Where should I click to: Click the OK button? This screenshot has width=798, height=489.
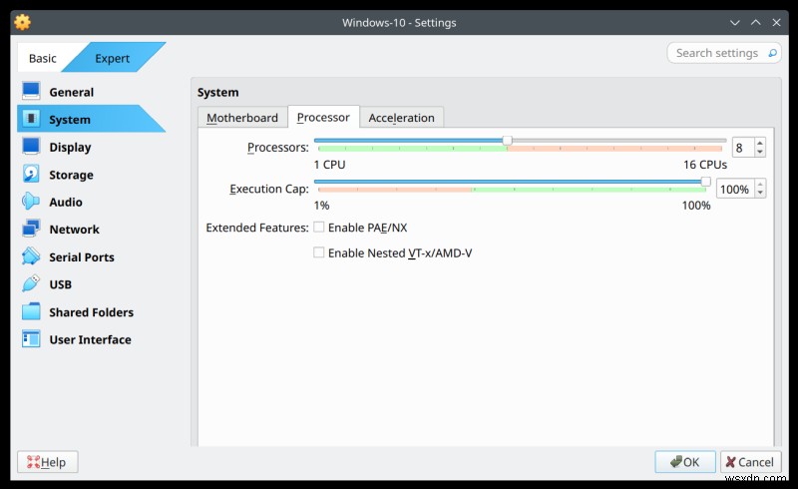pos(685,462)
